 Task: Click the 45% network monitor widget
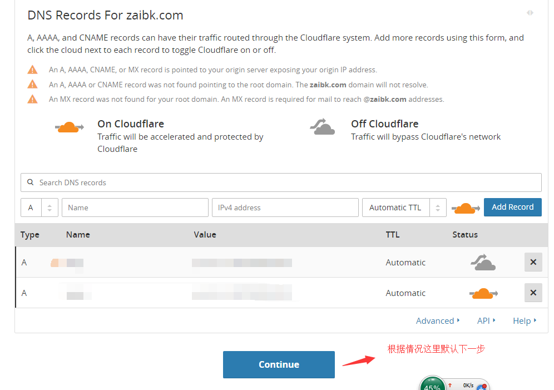tap(454, 383)
